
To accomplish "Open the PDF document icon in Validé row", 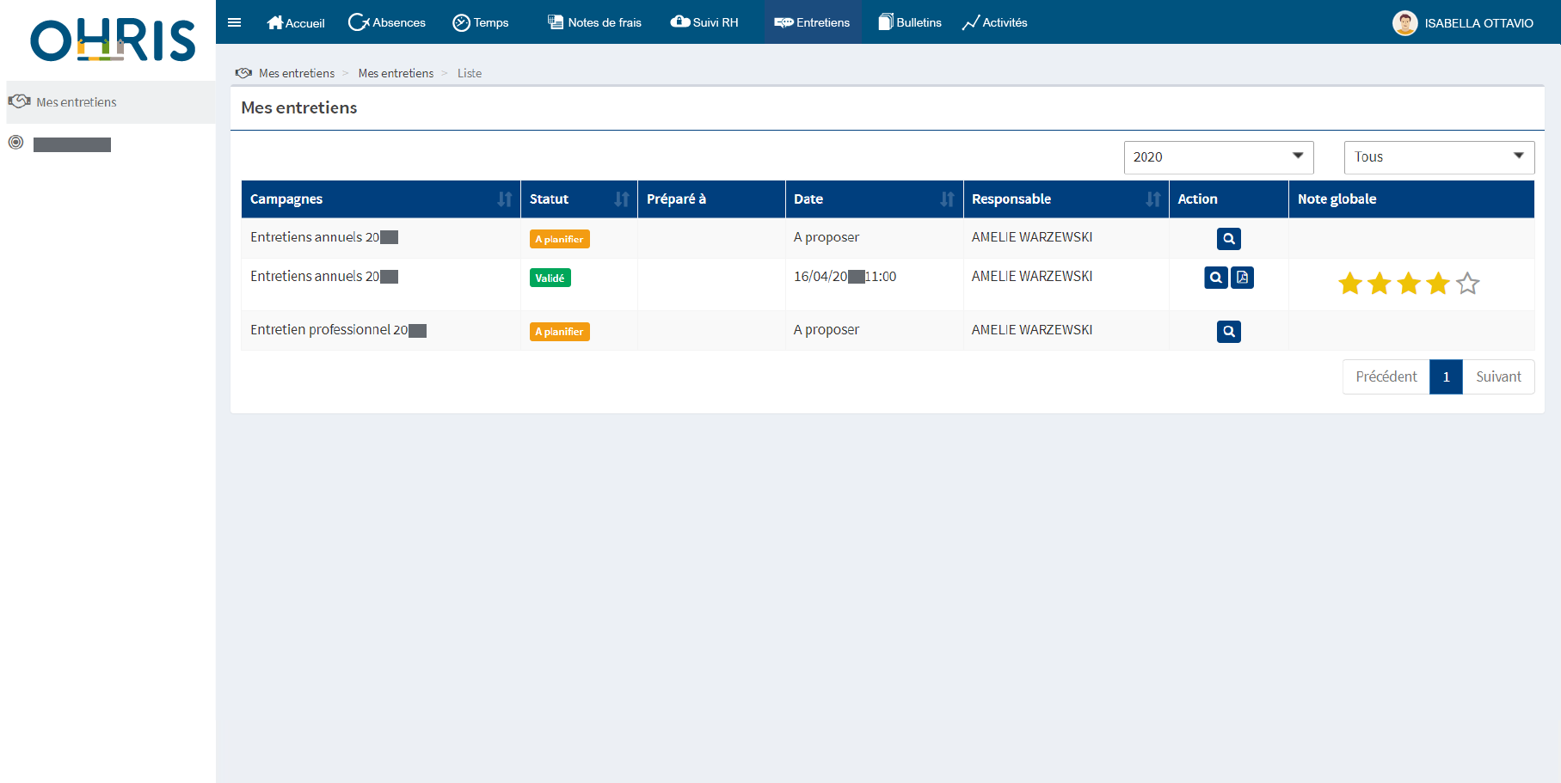I will (1242, 278).
